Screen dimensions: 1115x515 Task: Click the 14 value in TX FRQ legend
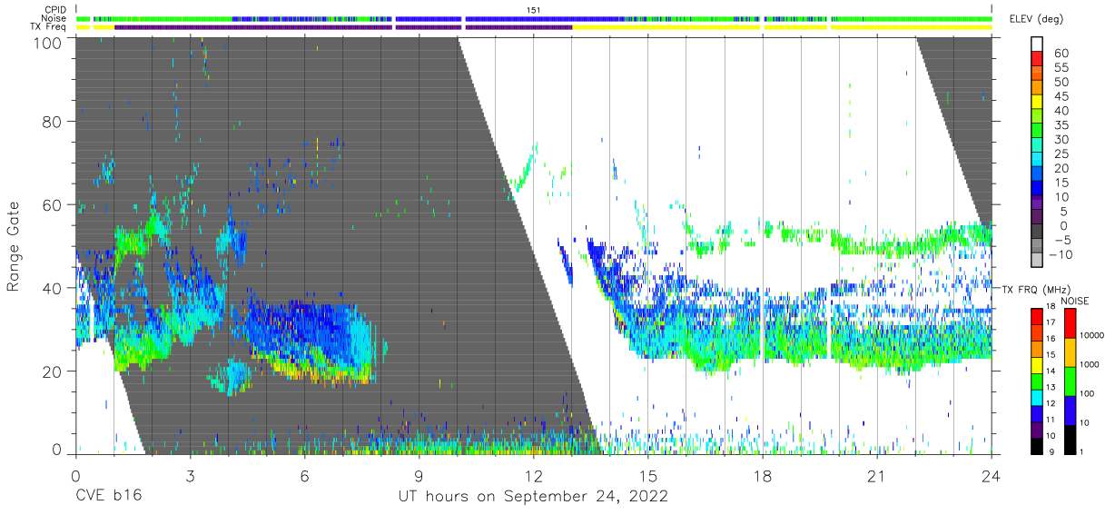tap(1052, 371)
